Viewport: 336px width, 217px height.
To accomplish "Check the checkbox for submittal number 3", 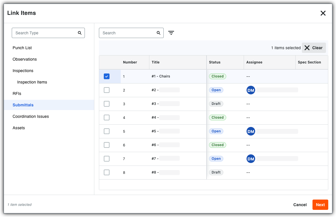I will pyautogui.click(x=106, y=104).
